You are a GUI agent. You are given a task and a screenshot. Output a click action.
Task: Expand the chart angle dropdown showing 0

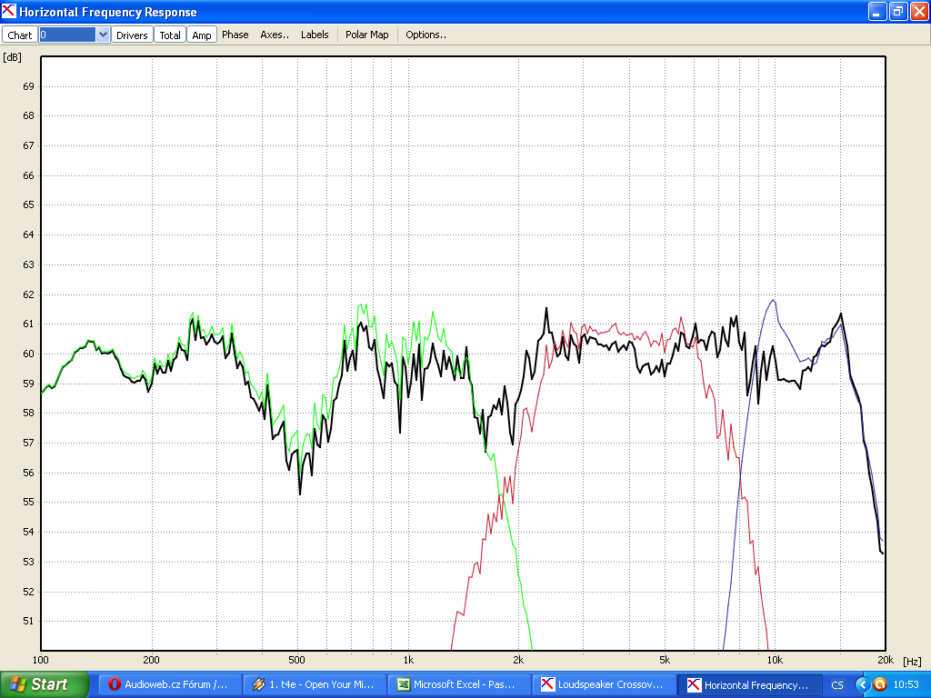coord(103,35)
